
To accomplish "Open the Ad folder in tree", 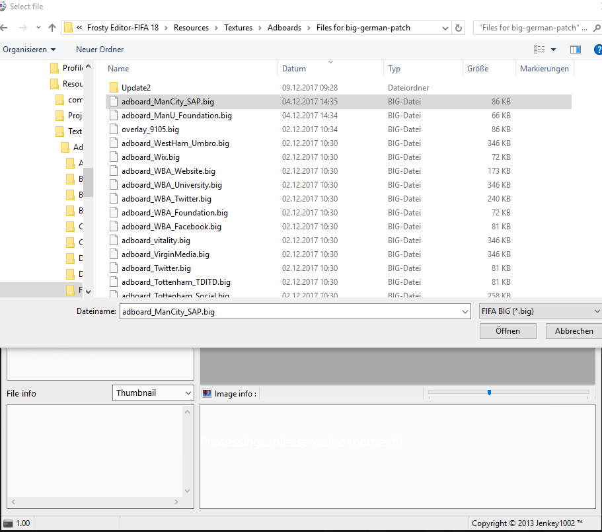I will [x=72, y=147].
